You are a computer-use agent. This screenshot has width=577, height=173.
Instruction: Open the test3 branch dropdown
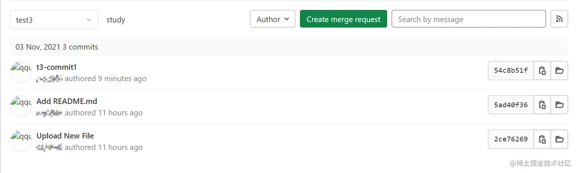point(54,20)
